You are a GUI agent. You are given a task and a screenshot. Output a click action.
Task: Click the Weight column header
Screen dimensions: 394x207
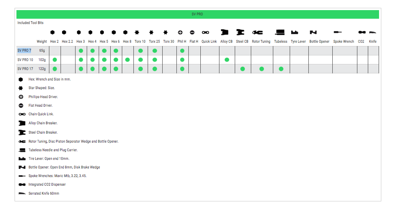[x=42, y=42]
